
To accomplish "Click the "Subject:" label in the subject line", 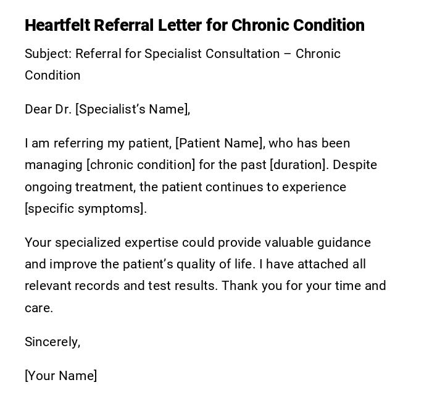I will pos(48,54).
